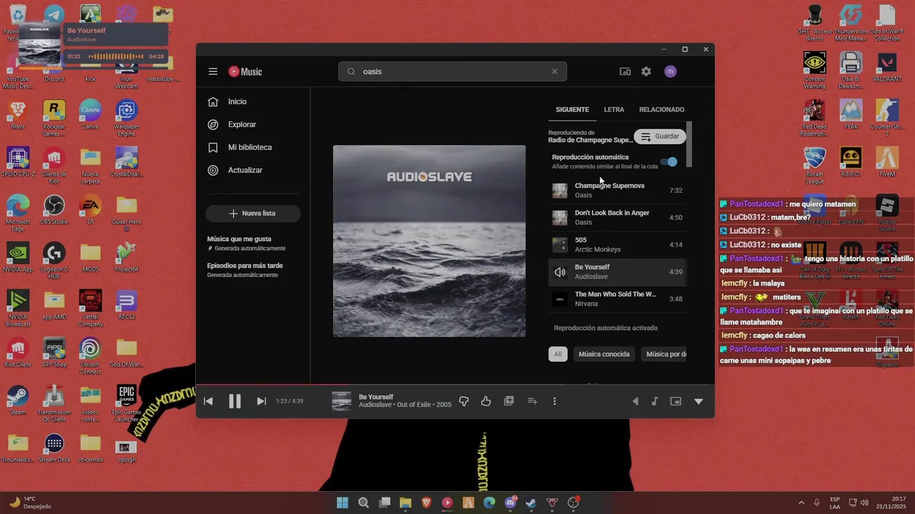Viewport: 915px width, 514px height.
Task: Pause playback in the player bar
Action: point(234,401)
